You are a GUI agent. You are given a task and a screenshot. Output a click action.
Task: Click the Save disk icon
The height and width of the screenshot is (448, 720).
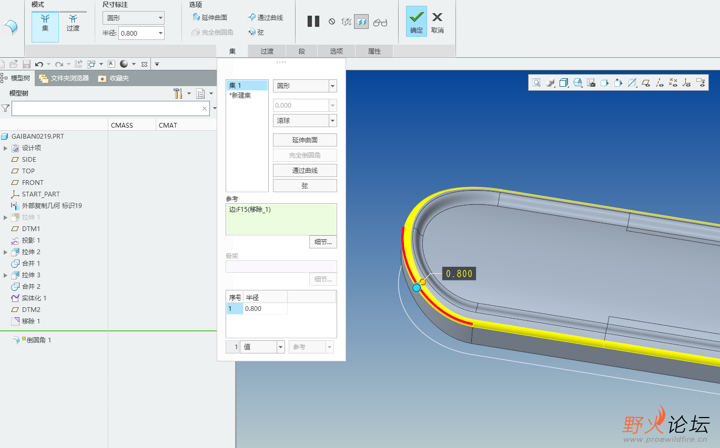(26, 64)
